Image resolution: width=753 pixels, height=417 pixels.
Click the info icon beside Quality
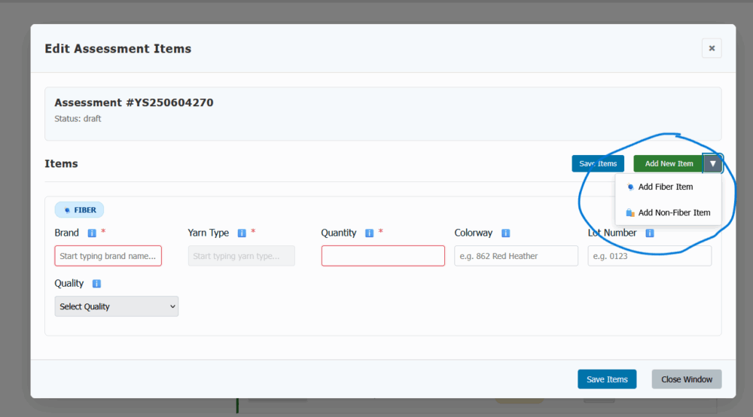(96, 284)
